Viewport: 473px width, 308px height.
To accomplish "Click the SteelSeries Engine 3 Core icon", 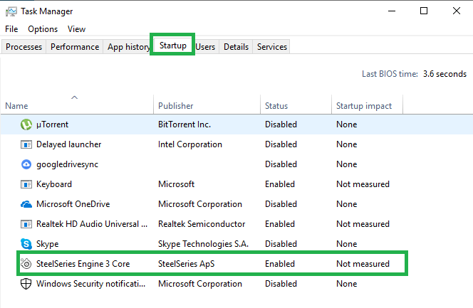I will pyautogui.click(x=26, y=264).
